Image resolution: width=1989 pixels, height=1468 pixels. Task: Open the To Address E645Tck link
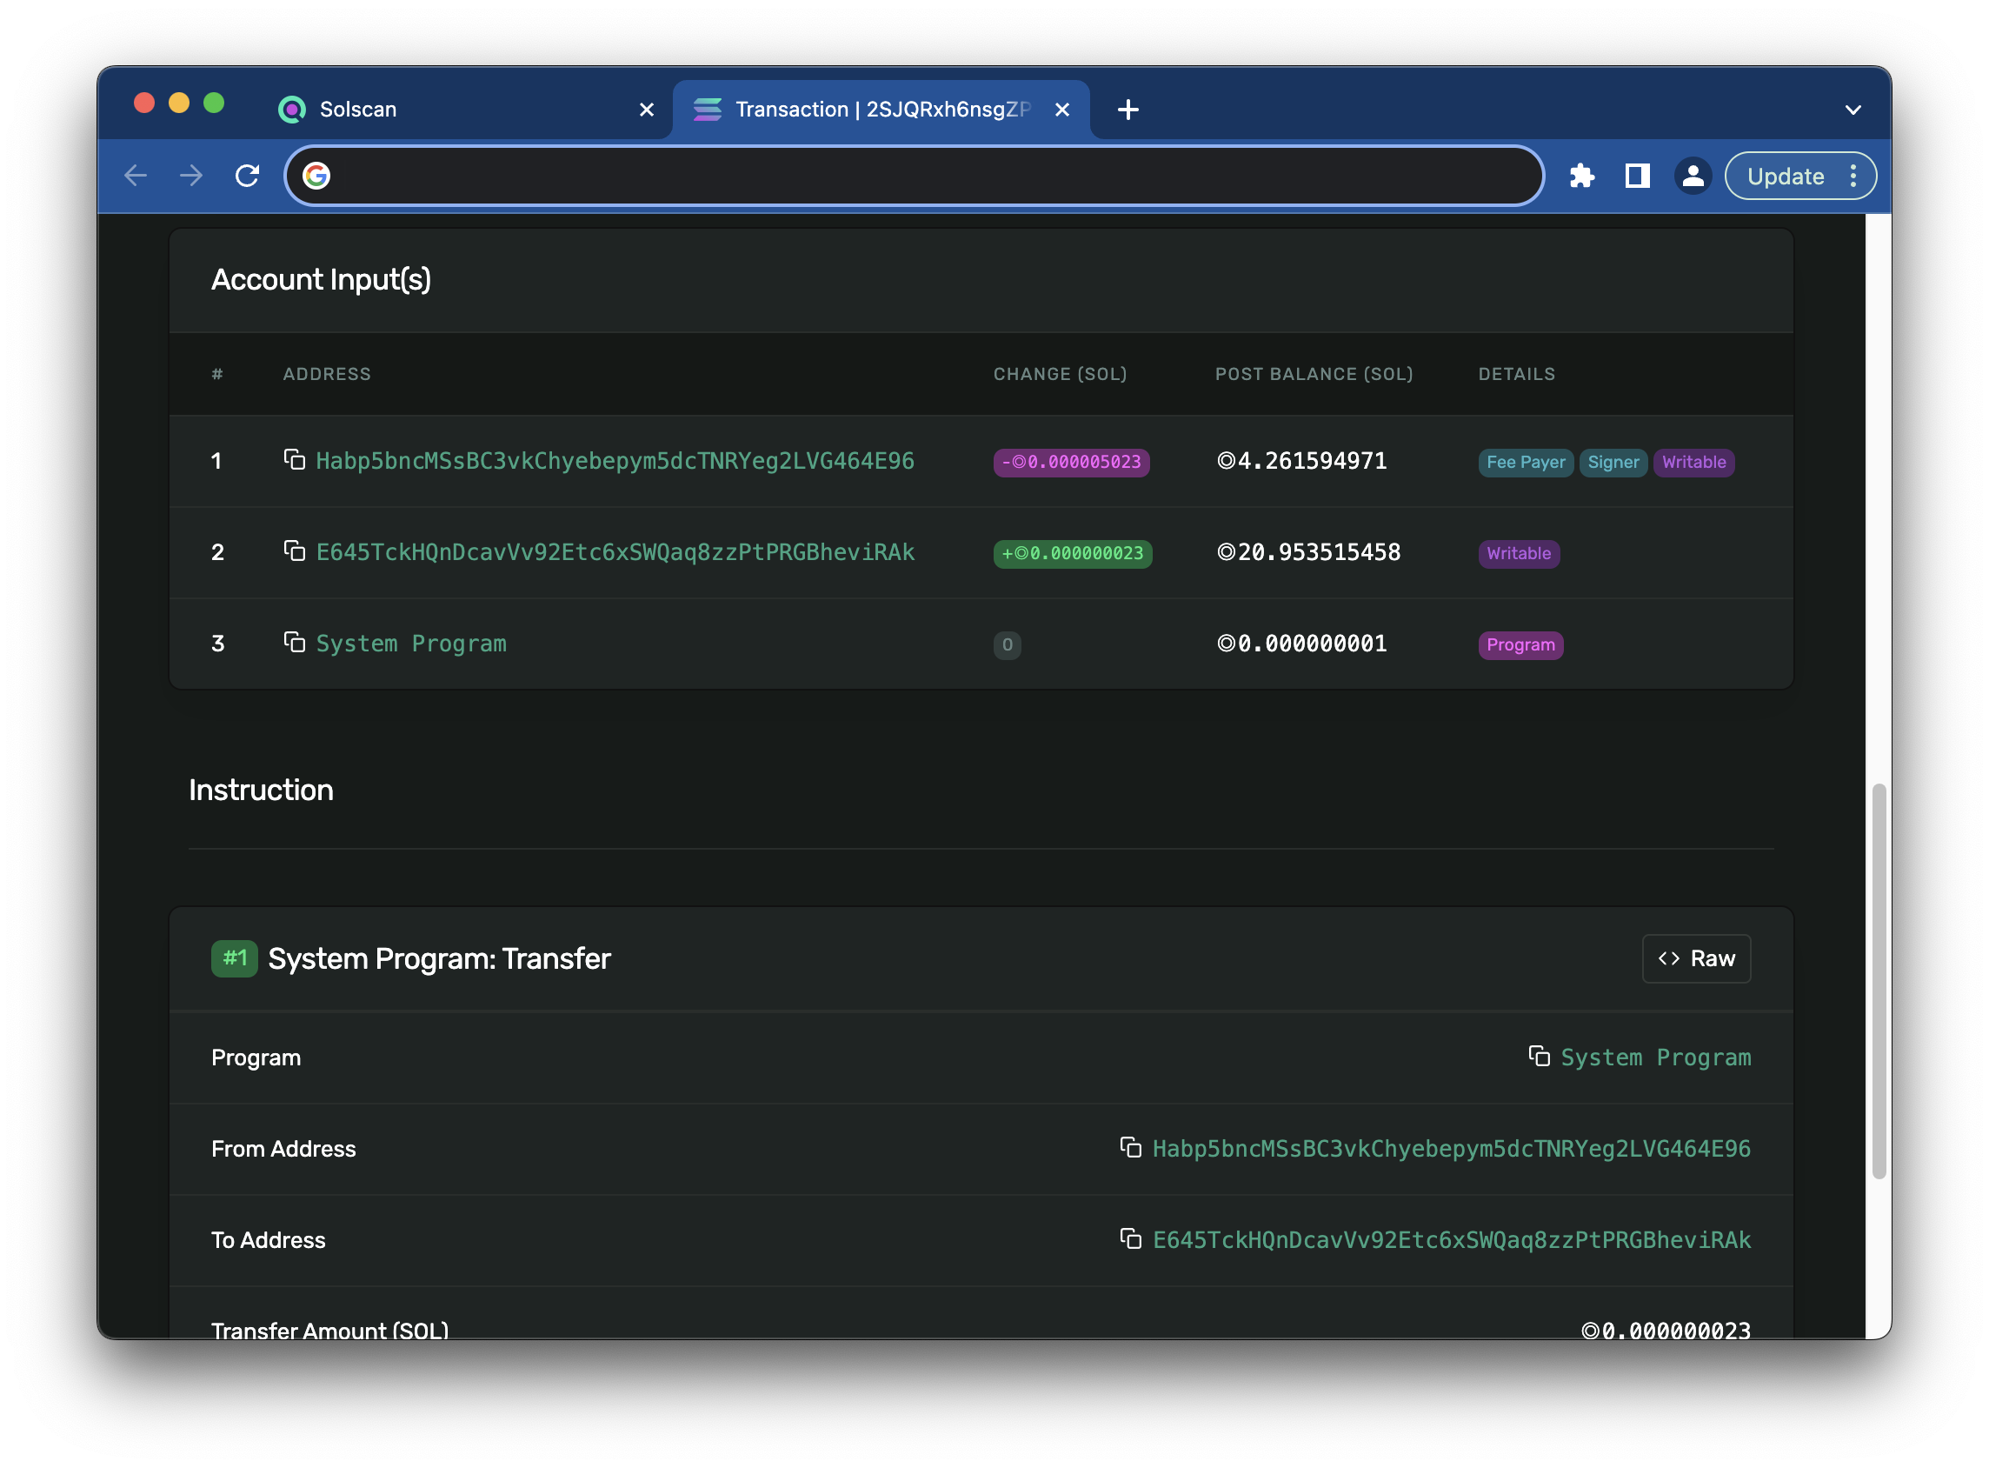pyautogui.click(x=1453, y=1240)
